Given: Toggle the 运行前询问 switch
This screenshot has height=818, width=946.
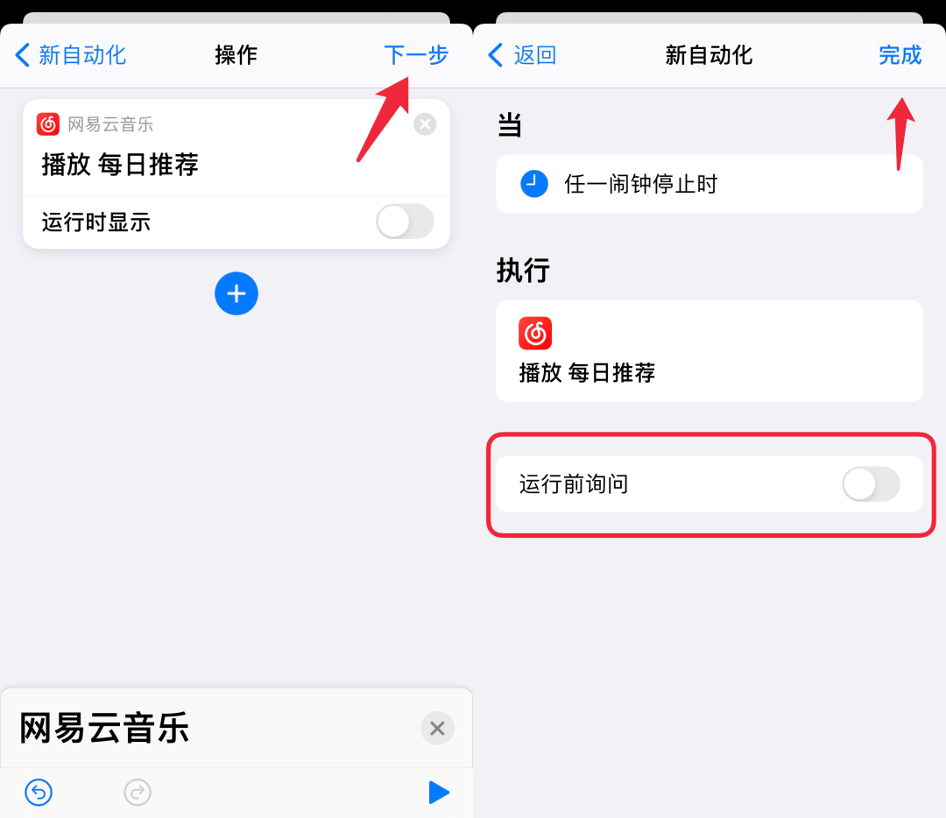Looking at the screenshot, I should 872,483.
